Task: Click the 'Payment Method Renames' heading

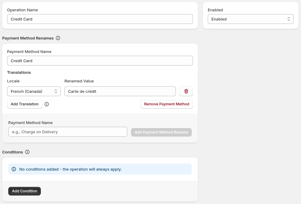Action: (x=28, y=38)
